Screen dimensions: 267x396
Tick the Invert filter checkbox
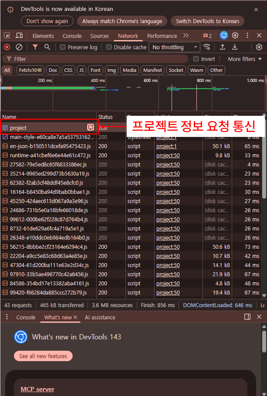[196, 59]
